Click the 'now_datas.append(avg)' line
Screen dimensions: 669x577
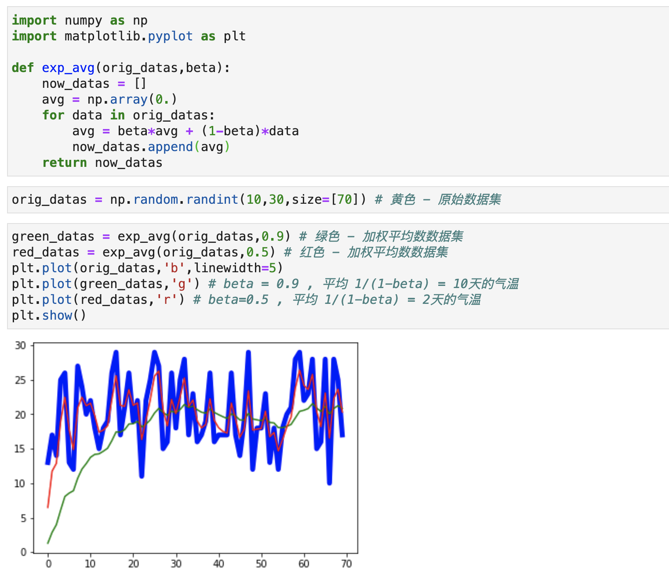coord(151,147)
